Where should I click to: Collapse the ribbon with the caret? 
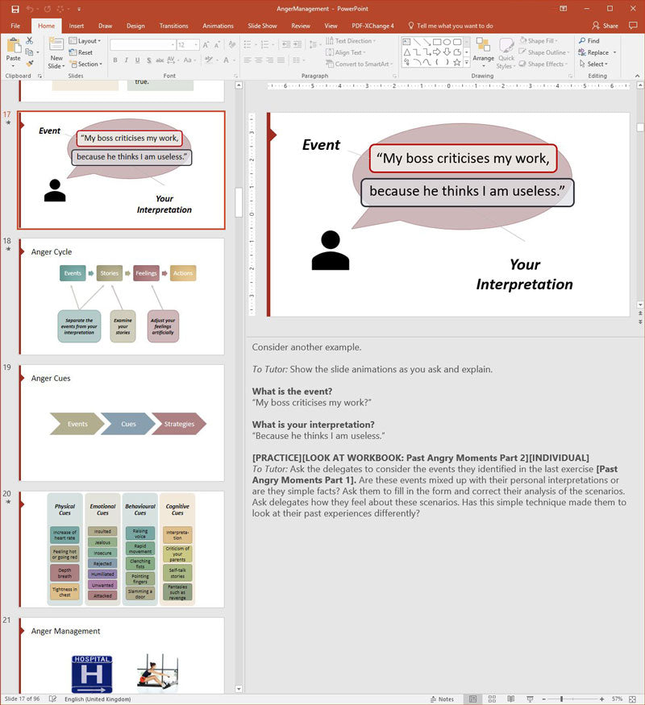[638, 76]
